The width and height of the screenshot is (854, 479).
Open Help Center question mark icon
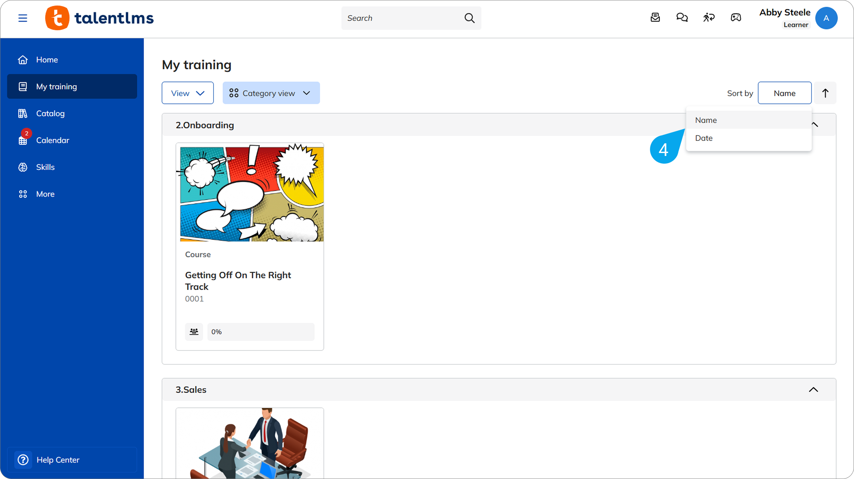(23, 460)
